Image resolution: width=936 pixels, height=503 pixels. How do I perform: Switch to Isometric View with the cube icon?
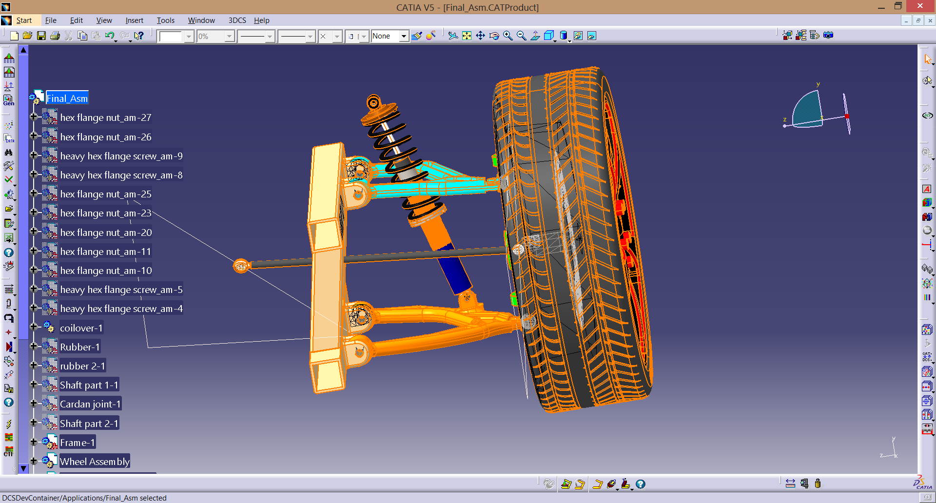tap(549, 36)
